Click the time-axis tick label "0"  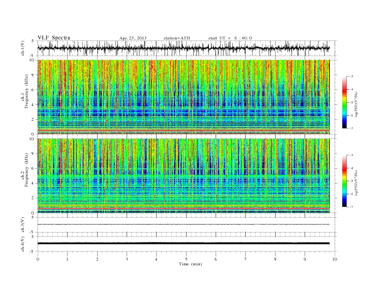(x=38, y=259)
